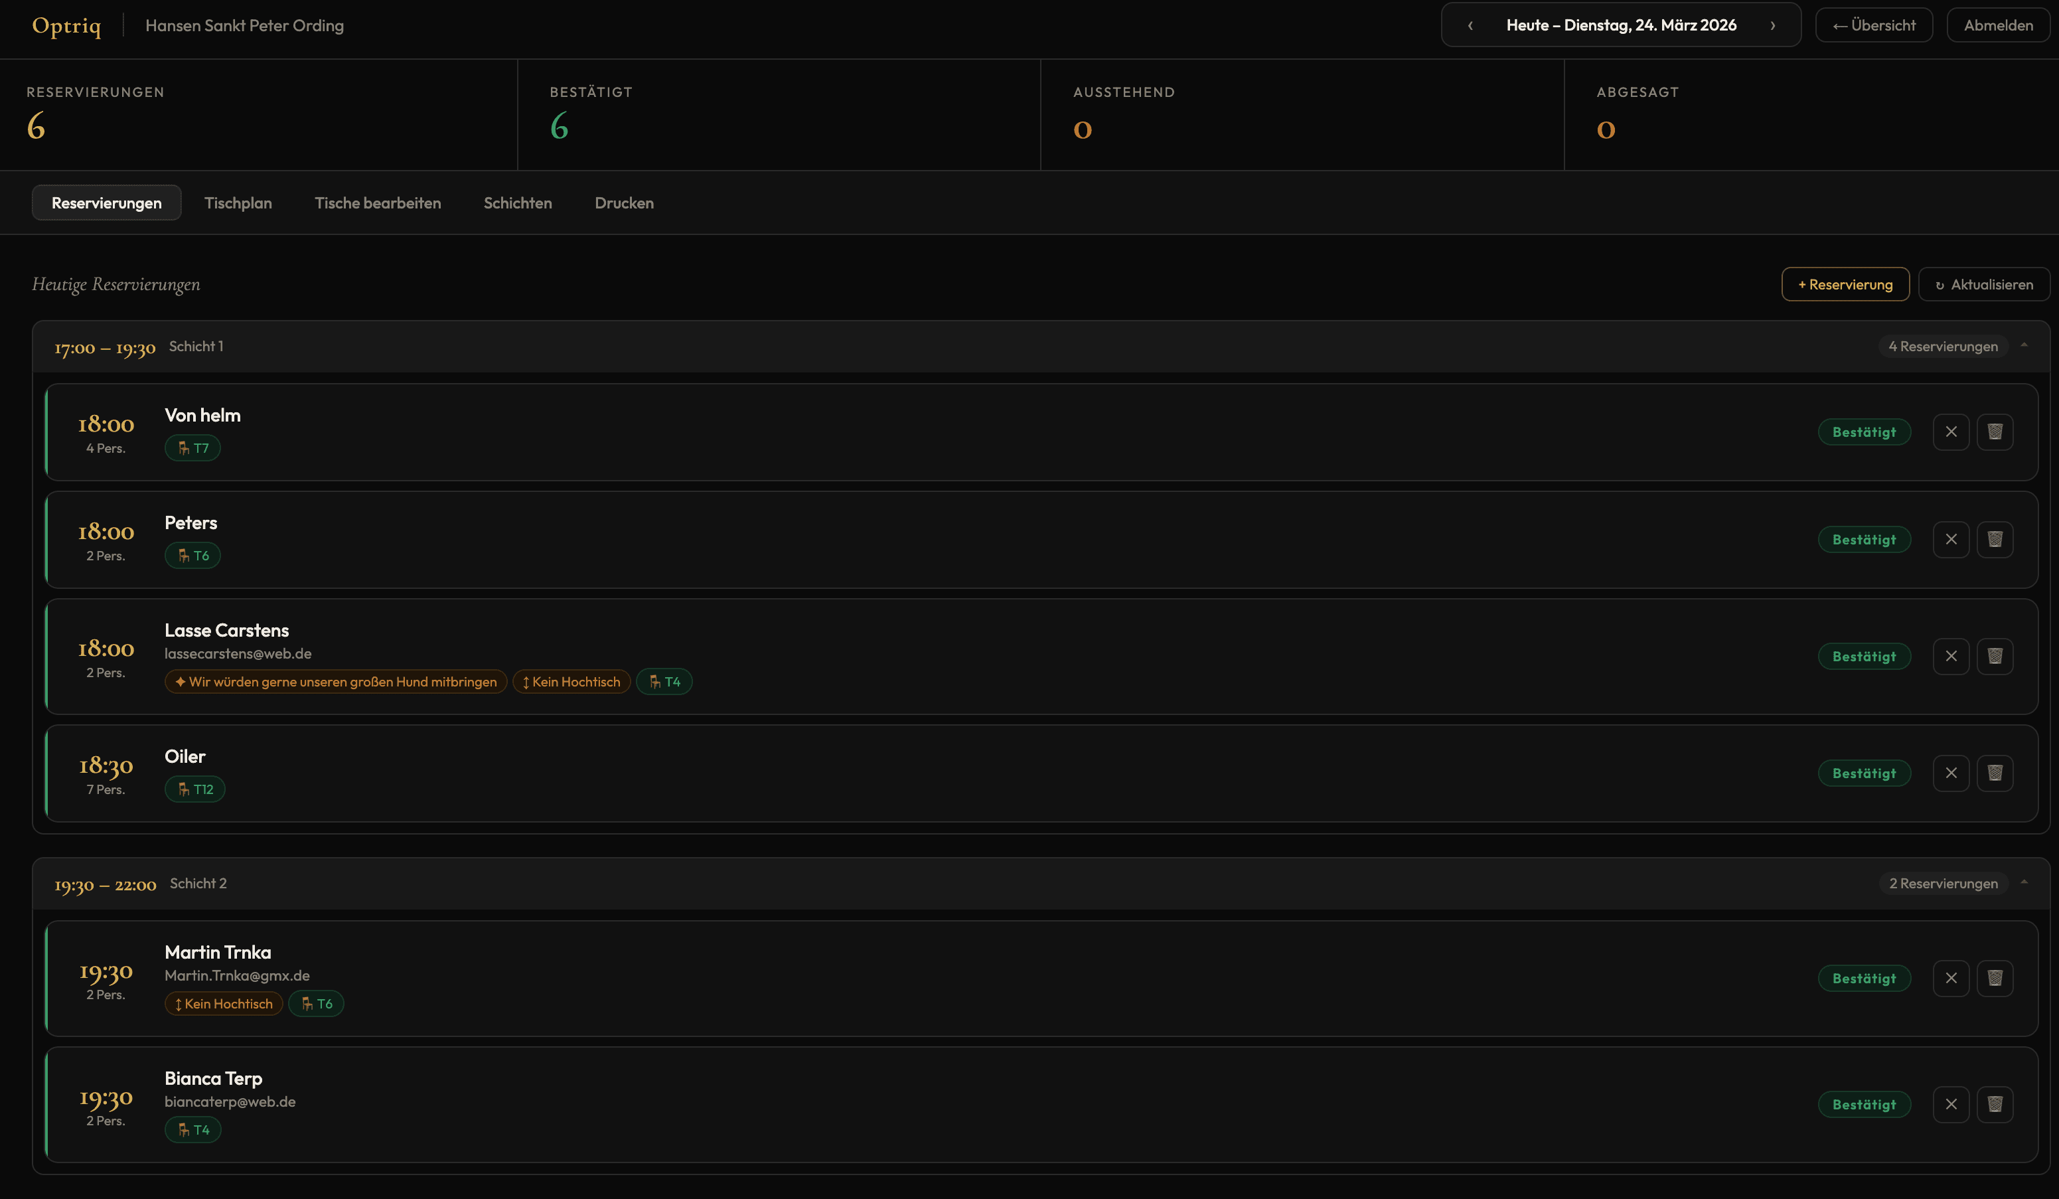Switch to the Tischplan tab
Viewport: 2059px width, 1199px height.
[x=238, y=202]
